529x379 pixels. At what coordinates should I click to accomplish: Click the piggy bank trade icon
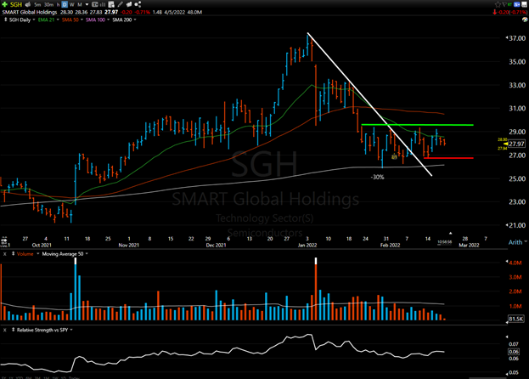pyautogui.click(x=28, y=4)
